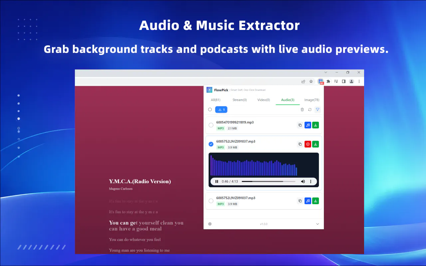
Task: Select the 60054701999211819.mp3 checkbox
Action: (x=211, y=125)
